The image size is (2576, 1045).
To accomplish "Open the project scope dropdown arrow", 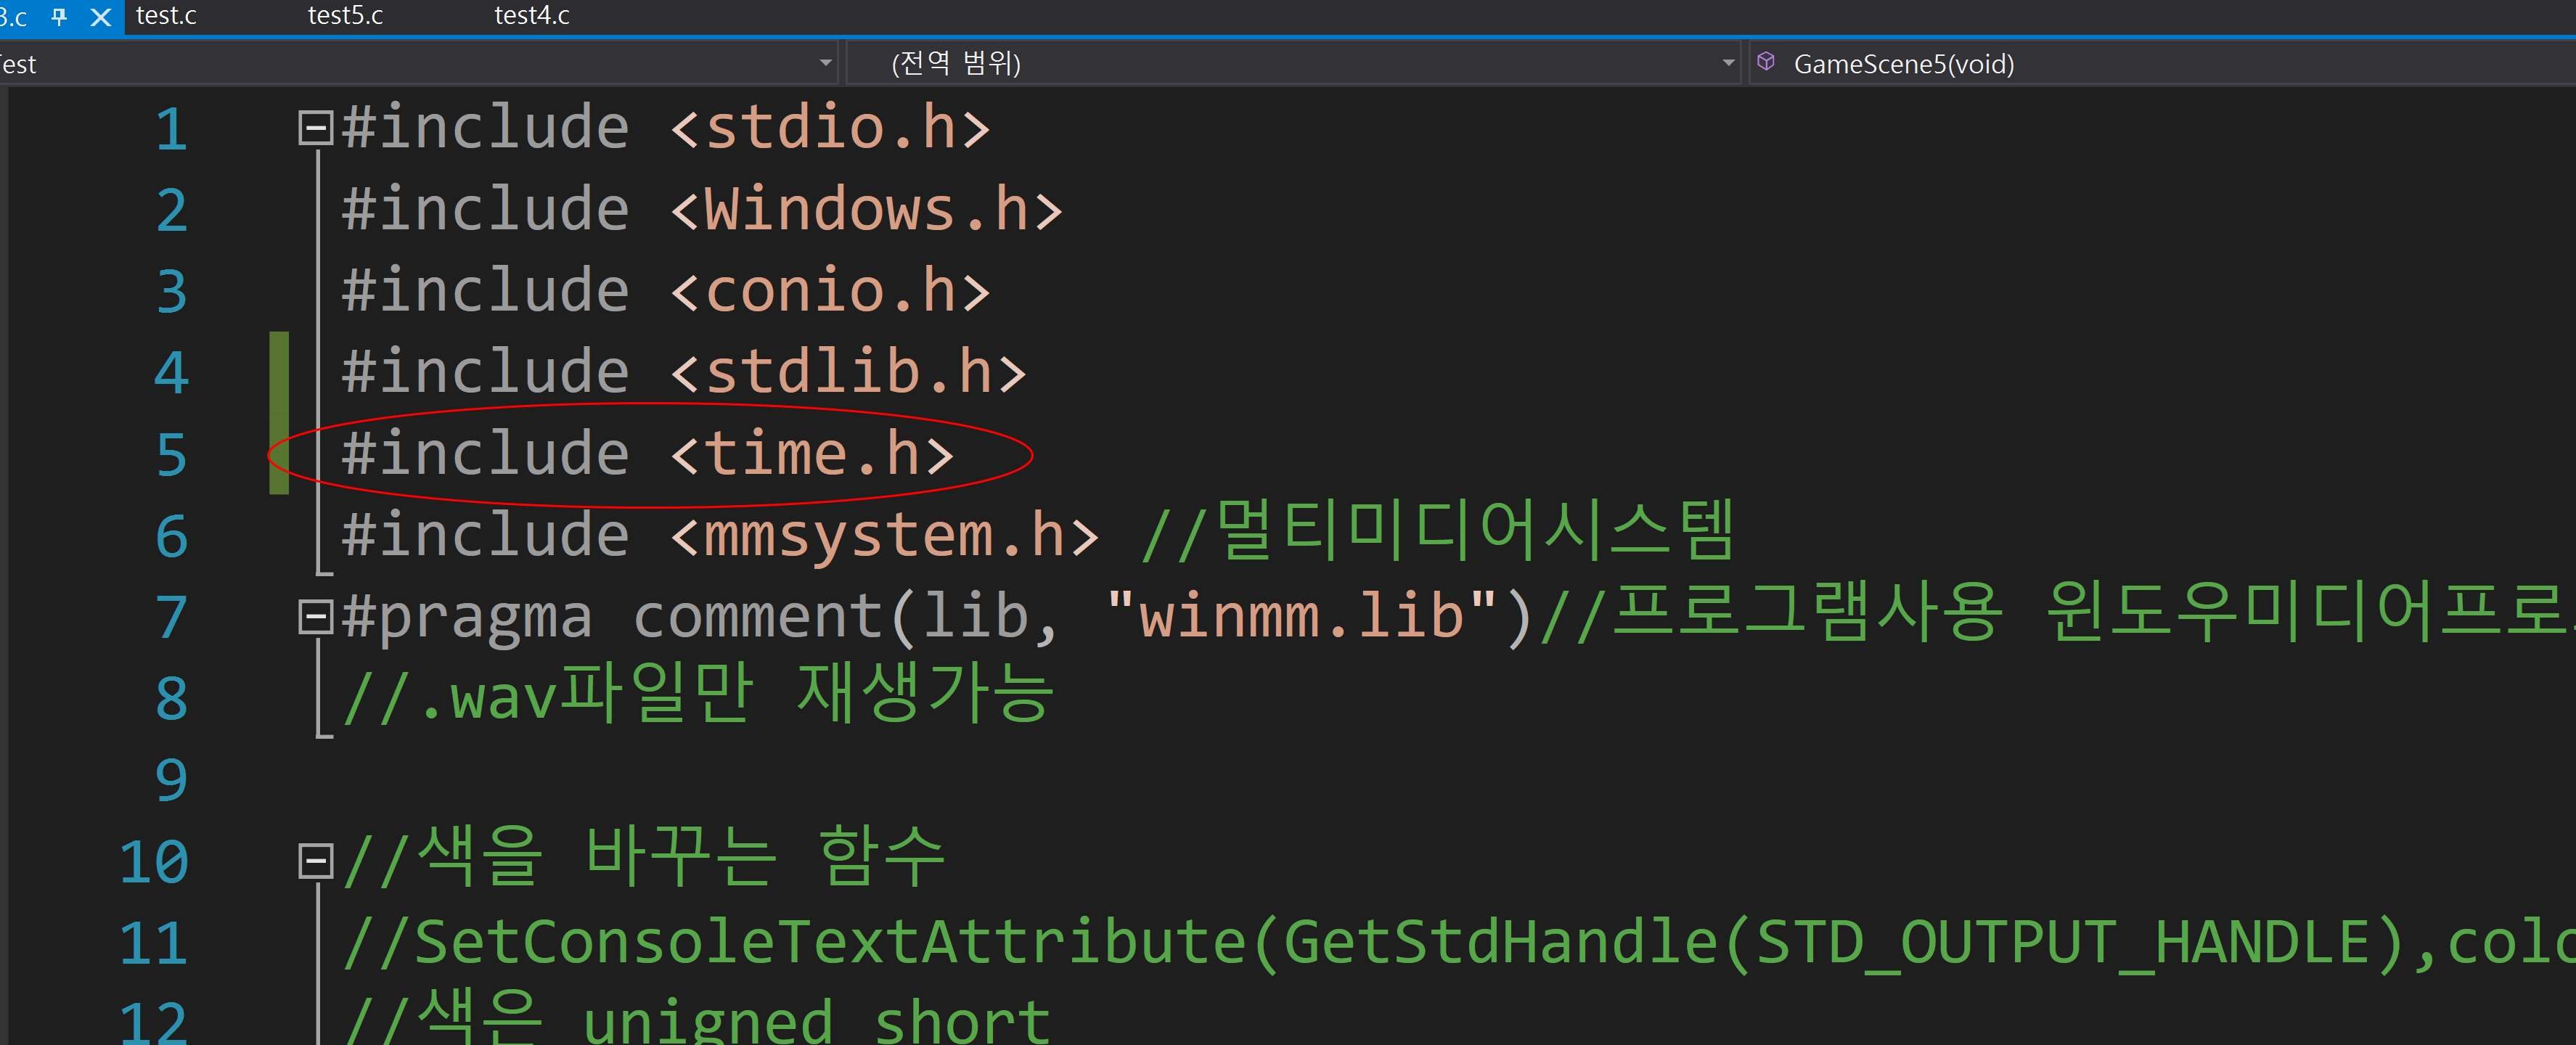I will (x=825, y=63).
